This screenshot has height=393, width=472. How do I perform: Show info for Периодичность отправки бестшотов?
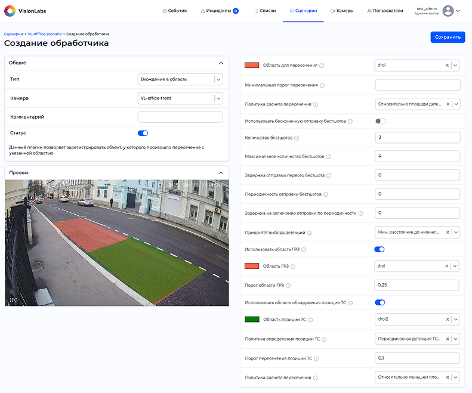326,194
